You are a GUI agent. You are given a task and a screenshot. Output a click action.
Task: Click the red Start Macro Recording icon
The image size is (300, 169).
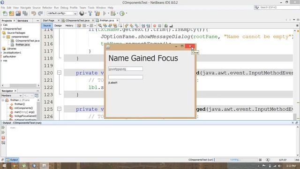(x=155, y=26)
